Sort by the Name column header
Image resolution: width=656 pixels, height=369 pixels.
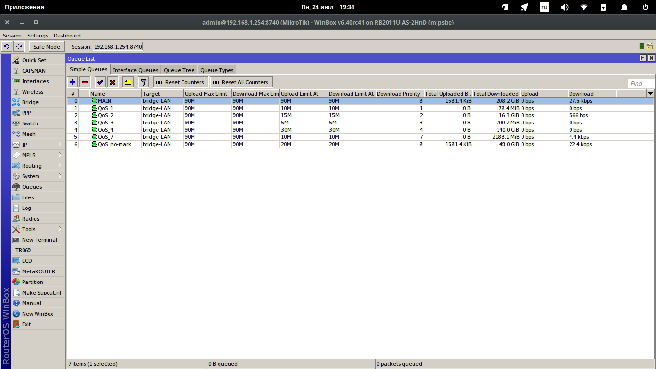tap(115, 93)
